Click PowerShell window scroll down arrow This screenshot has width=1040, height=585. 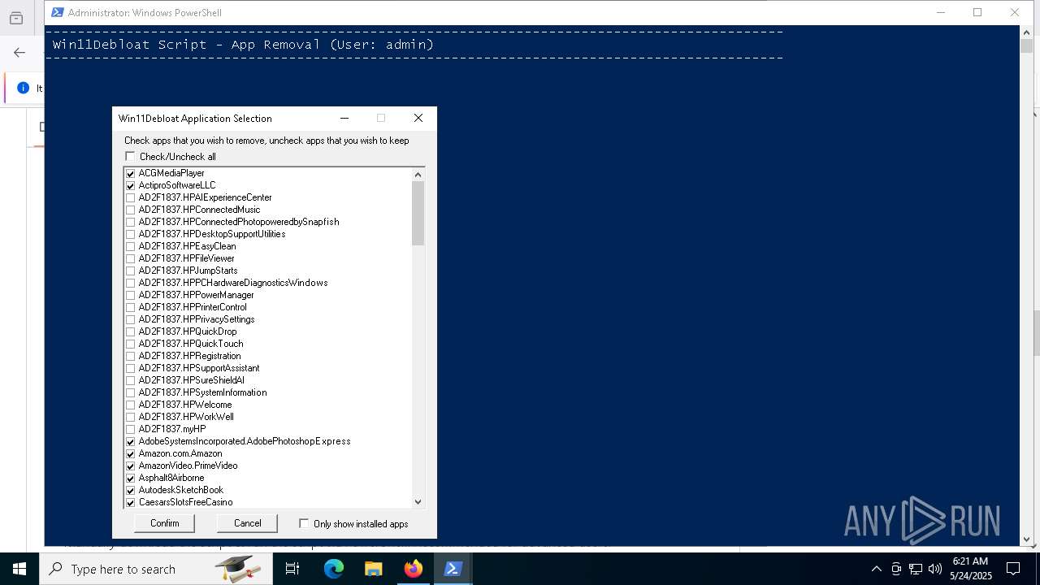click(1027, 539)
